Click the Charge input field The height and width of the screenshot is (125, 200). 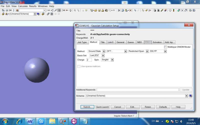[89, 60]
